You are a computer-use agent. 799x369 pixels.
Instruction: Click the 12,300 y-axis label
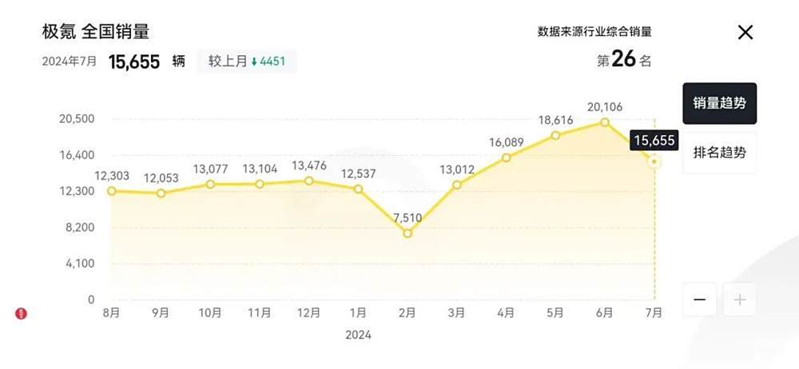click(77, 191)
